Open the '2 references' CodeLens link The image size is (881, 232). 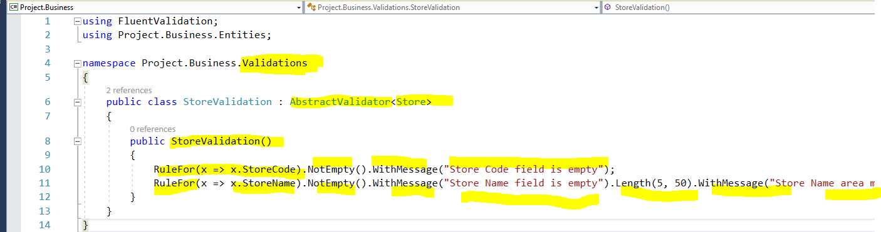point(129,91)
